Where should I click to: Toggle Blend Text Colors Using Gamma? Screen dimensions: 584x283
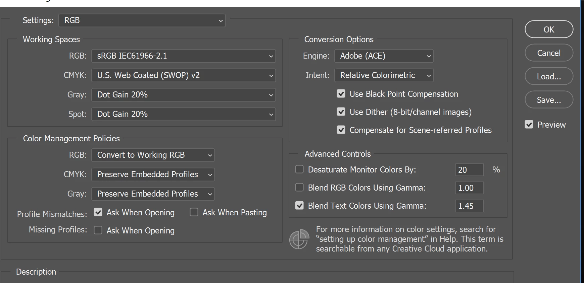point(299,206)
